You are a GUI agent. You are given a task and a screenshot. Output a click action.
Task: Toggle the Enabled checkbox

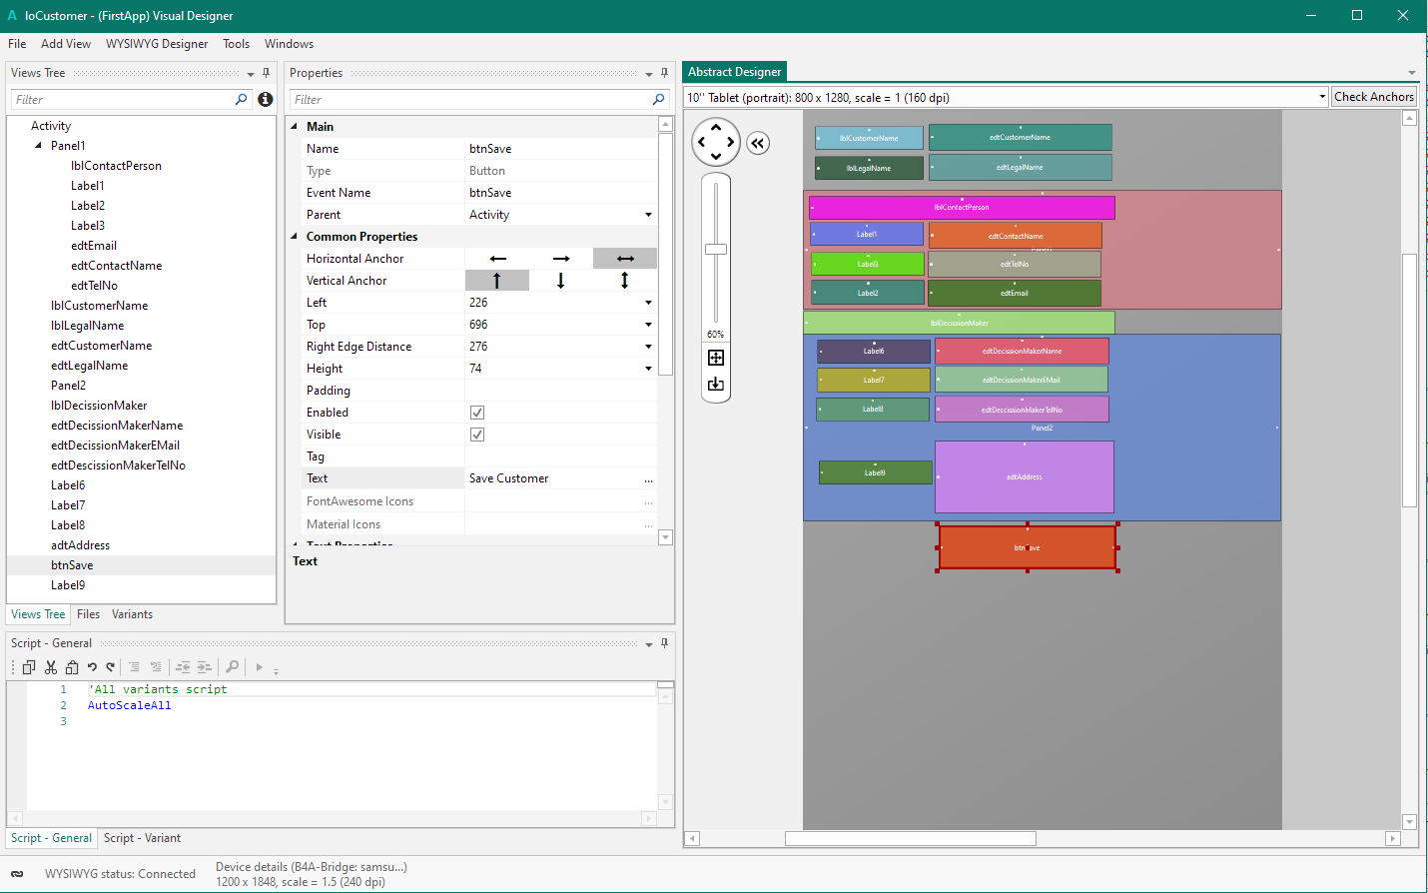coord(477,413)
